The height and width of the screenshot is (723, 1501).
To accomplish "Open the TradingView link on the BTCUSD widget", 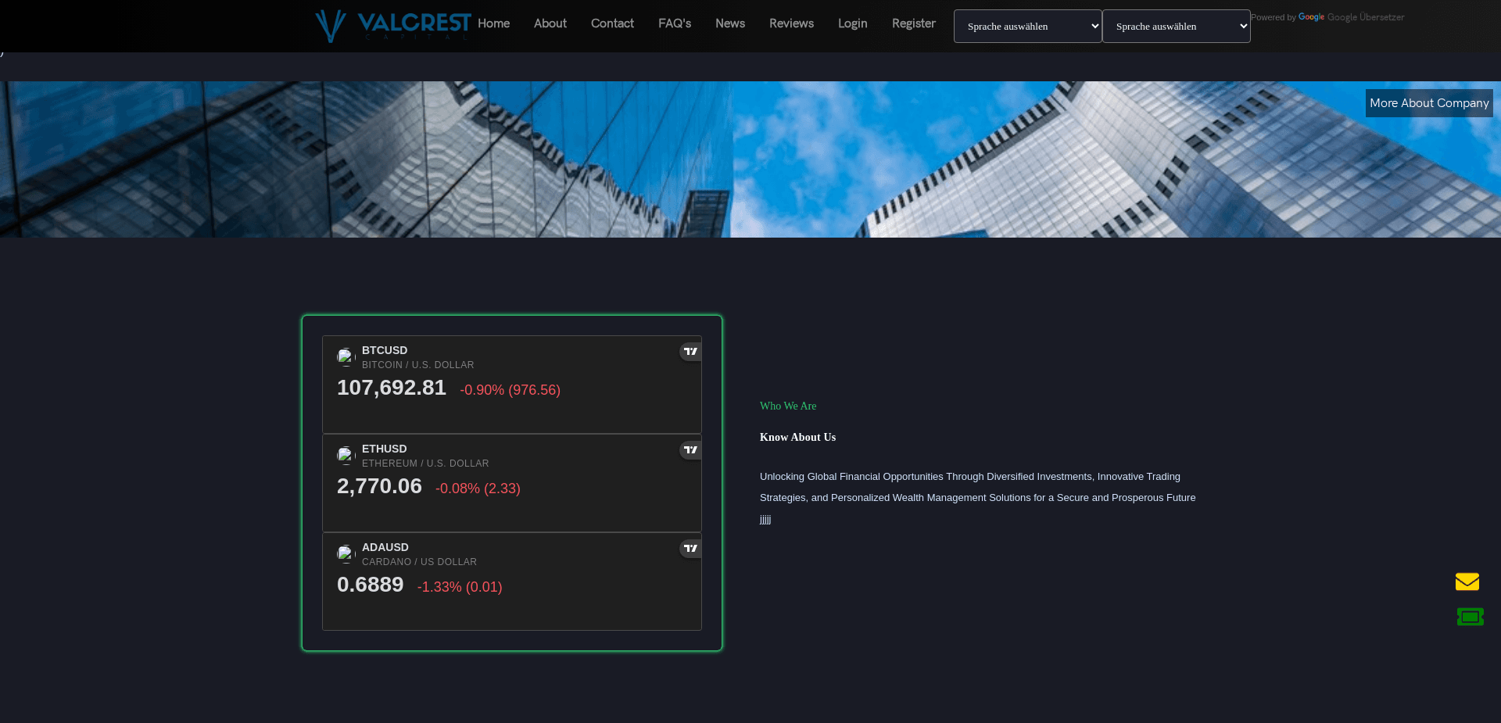I will pyautogui.click(x=690, y=351).
